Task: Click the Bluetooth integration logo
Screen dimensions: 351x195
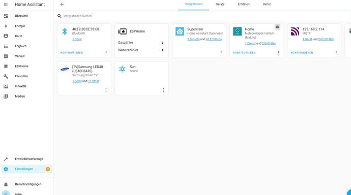Action: click(65, 31)
